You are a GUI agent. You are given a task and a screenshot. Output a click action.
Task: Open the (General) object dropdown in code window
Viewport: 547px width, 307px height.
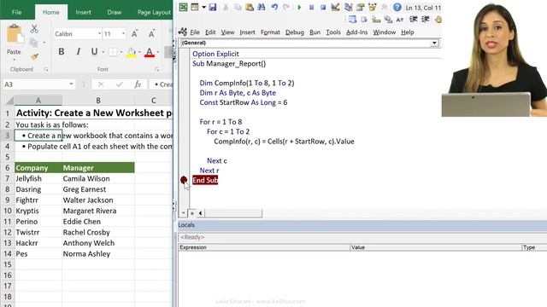[434, 43]
